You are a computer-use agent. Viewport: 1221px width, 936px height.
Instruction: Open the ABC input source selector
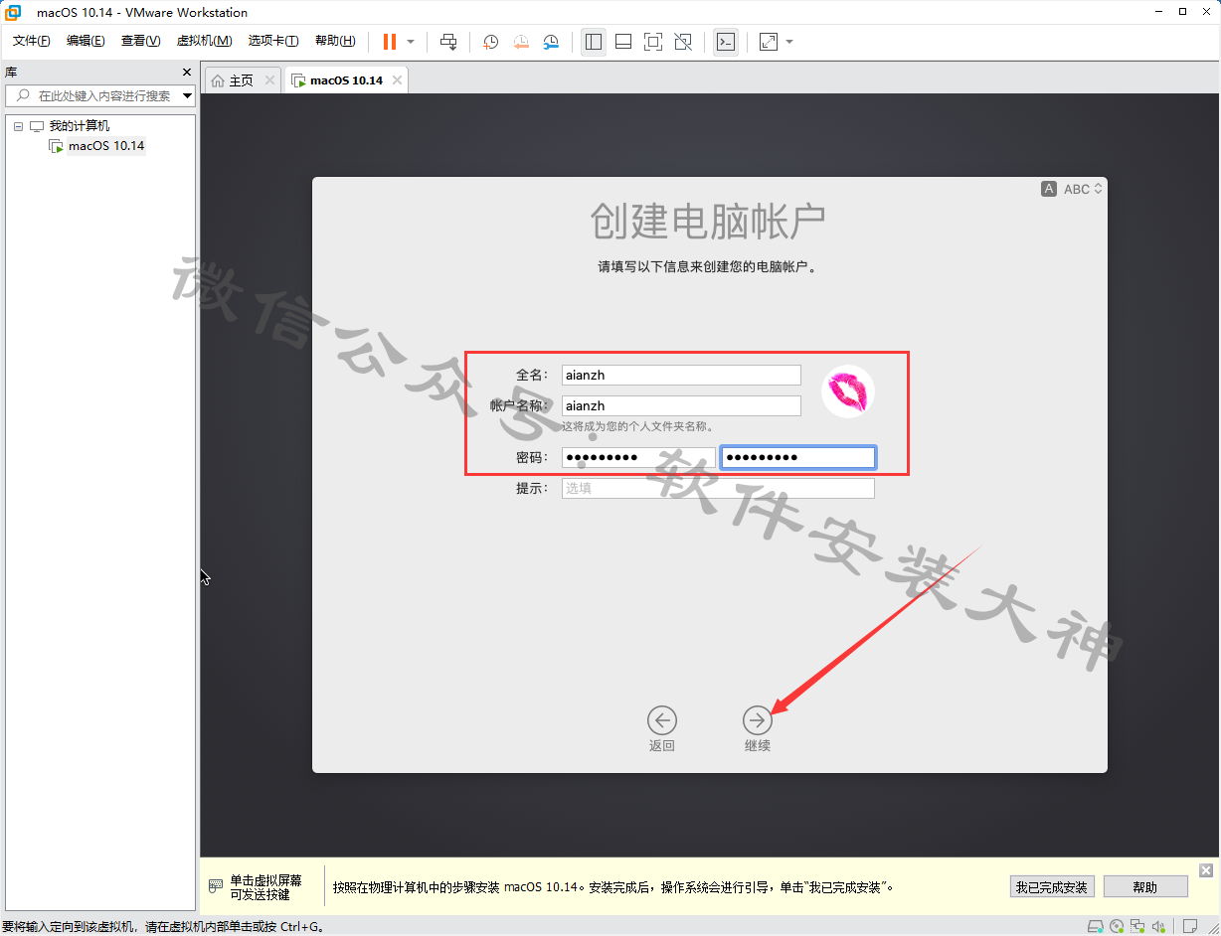tap(1073, 189)
